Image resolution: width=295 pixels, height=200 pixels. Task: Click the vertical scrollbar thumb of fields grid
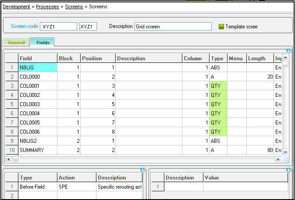click(285, 64)
